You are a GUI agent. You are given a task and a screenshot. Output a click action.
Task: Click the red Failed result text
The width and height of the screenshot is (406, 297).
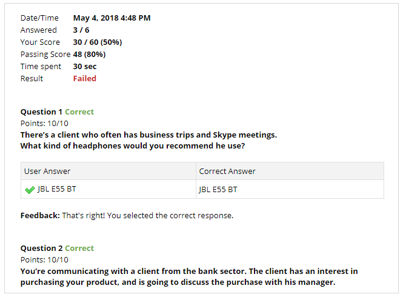tap(85, 79)
